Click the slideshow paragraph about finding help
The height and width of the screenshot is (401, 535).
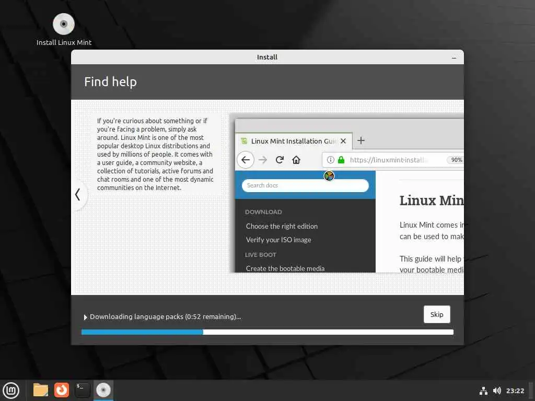point(155,154)
